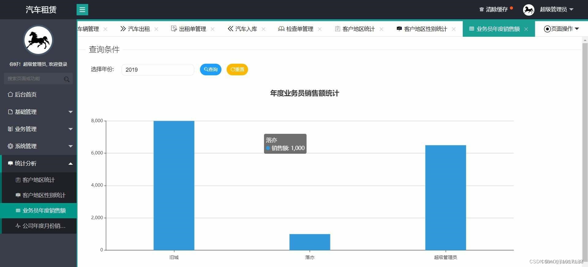Image resolution: width=588 pixels, height=267 pixels.
Task: Click the pulse icon beside 公司年度月份销
Action: pyautogui.click(x=18, y=226)
